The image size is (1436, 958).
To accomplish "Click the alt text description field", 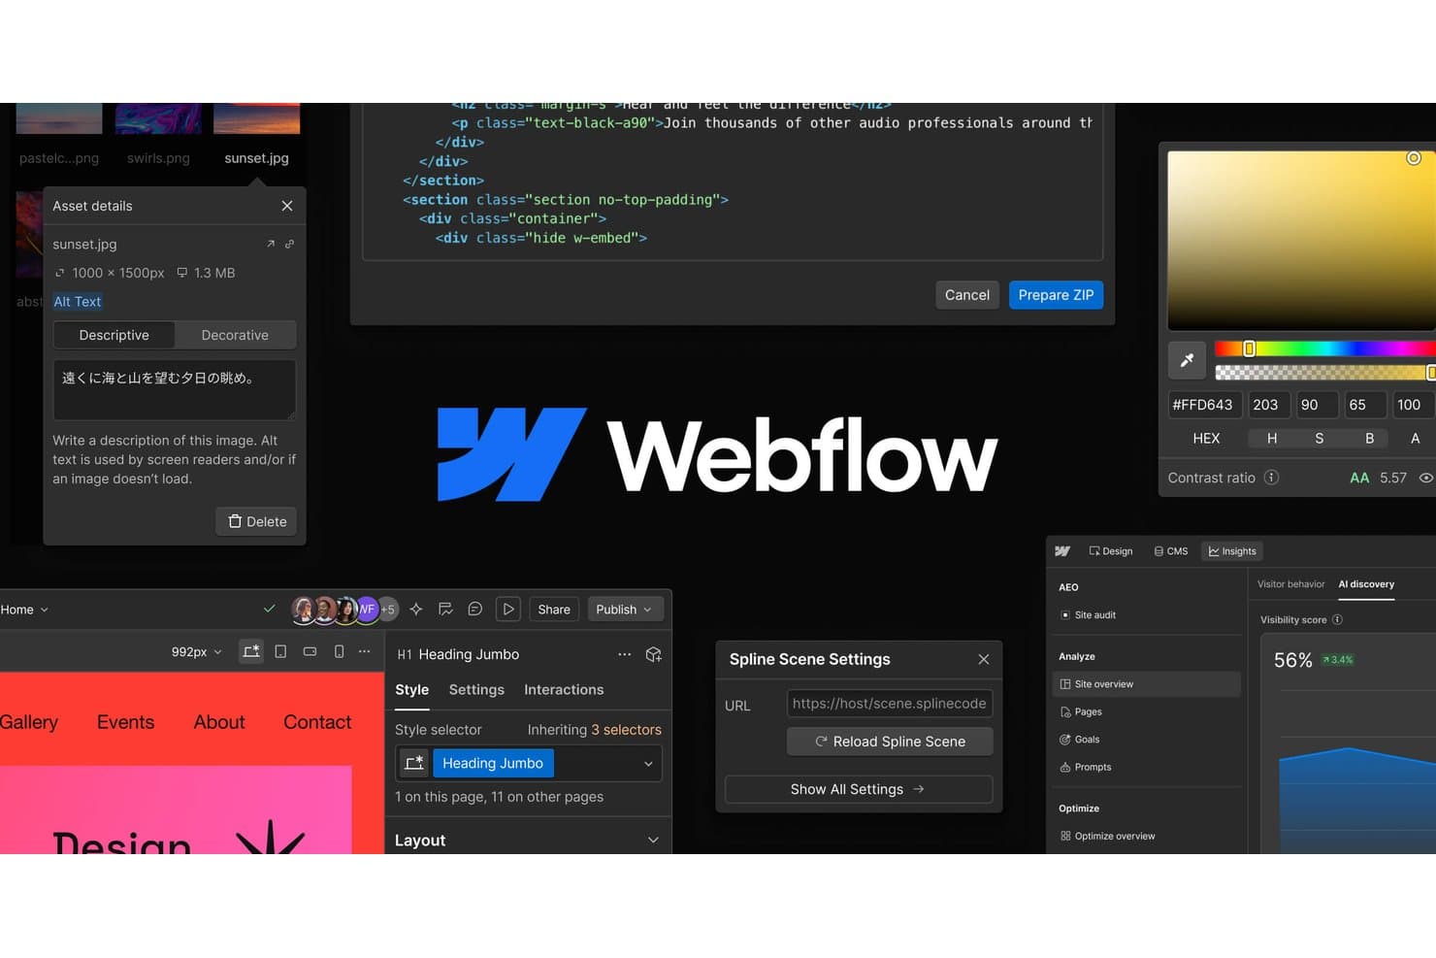I will (x=175, y=390).
